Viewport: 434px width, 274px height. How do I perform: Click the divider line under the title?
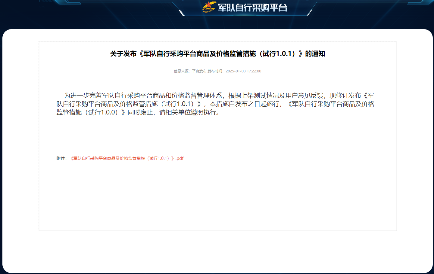(x=217, y=64)
